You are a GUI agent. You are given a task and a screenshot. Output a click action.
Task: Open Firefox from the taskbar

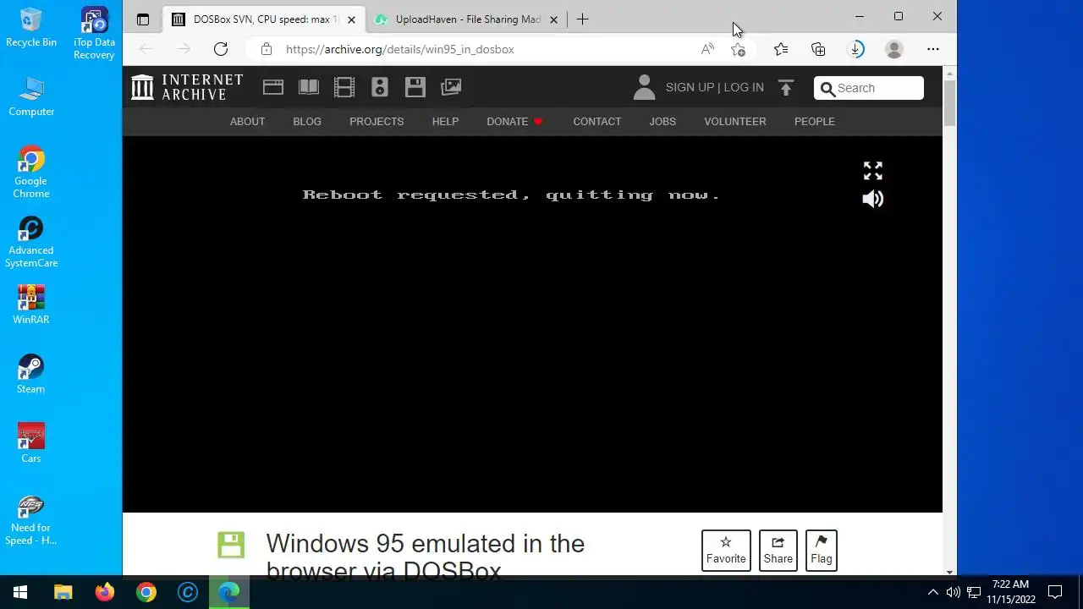coord(105,592)
